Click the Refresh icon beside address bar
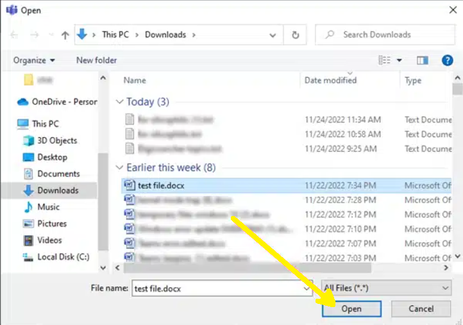 pos(295,35)
